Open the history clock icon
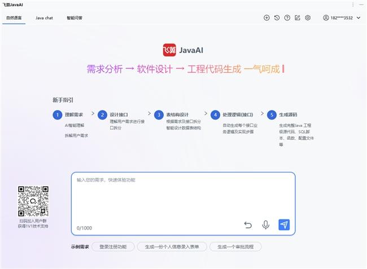 click(x=277, y=17)
